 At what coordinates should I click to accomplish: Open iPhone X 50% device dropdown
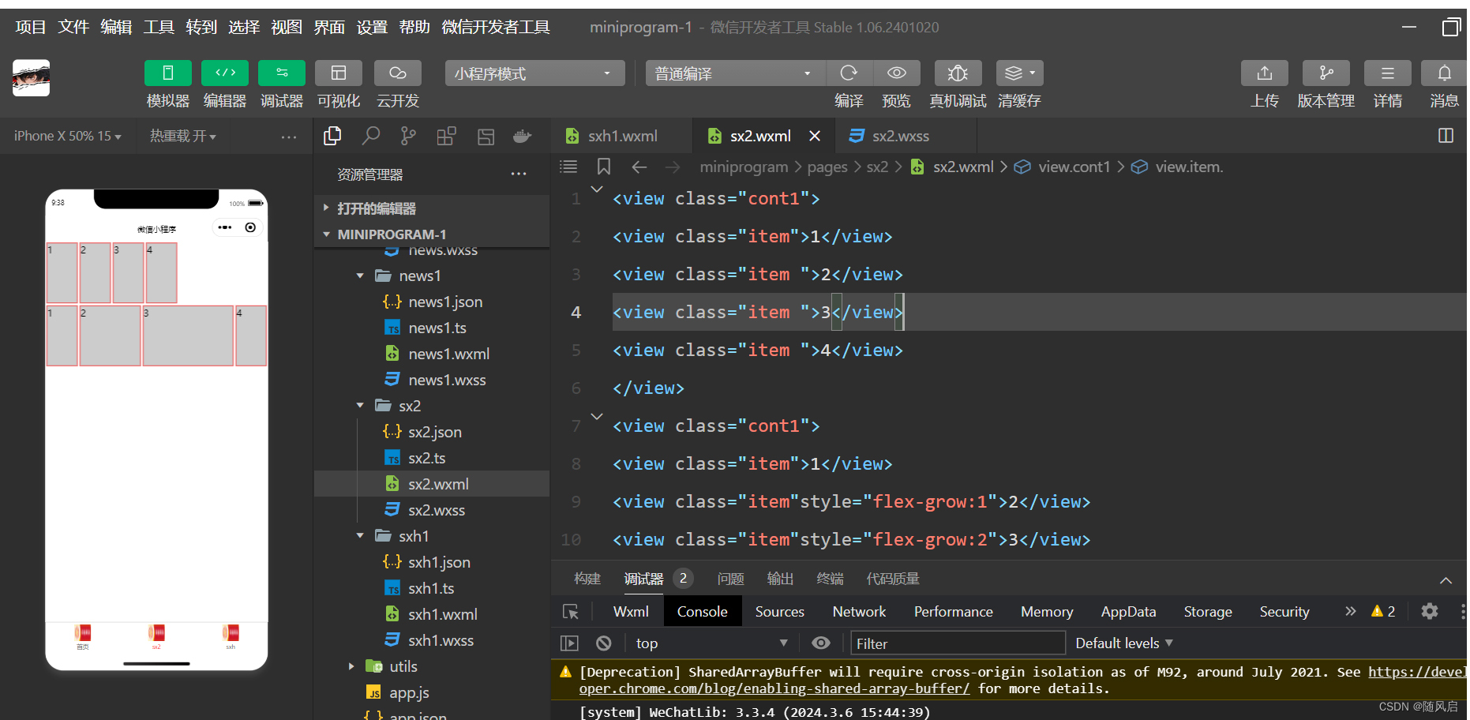(68, 136)
